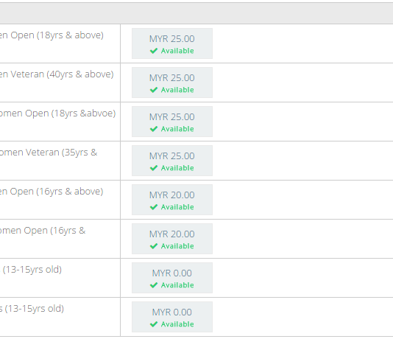Select first MYR 0.00 ticket for 13-15yrs old
This screenshot has width=393, height=339.
172,278
